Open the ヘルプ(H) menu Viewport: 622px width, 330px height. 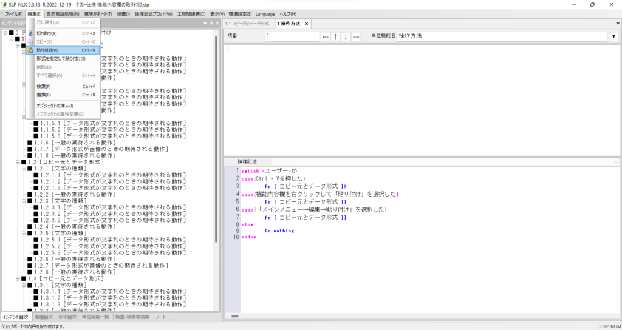(x=288, y=14)
